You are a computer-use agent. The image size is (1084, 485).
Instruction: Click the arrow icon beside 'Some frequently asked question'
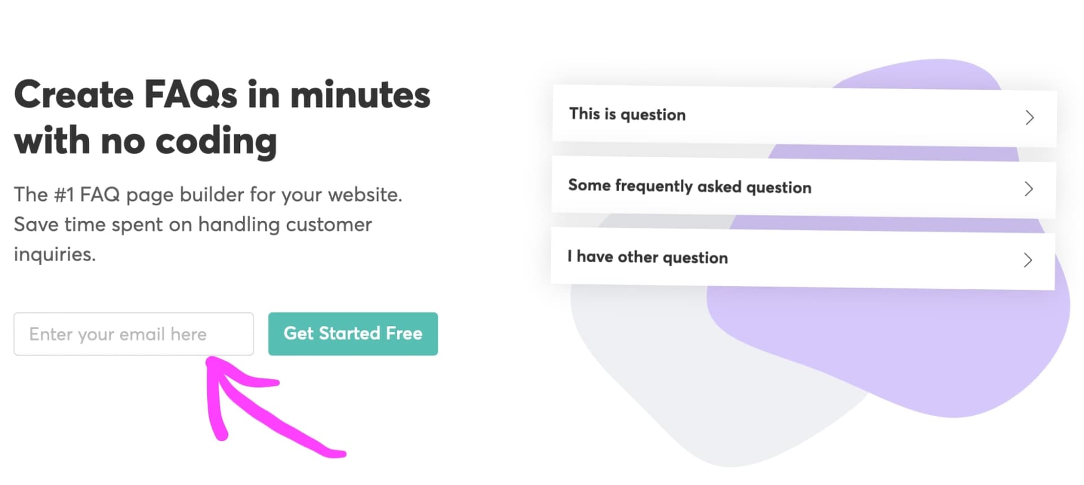click(x=1029, y=189)
